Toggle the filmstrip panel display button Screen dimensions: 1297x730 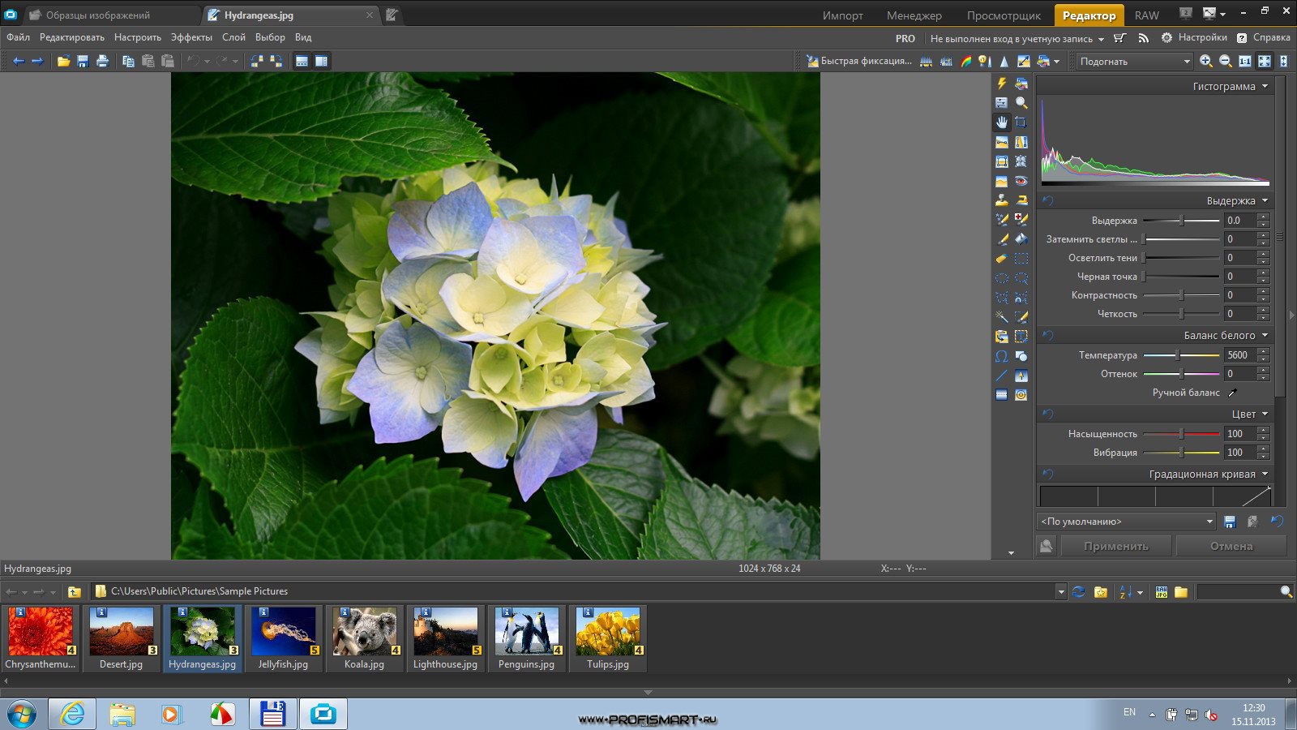tap(302, 61)
